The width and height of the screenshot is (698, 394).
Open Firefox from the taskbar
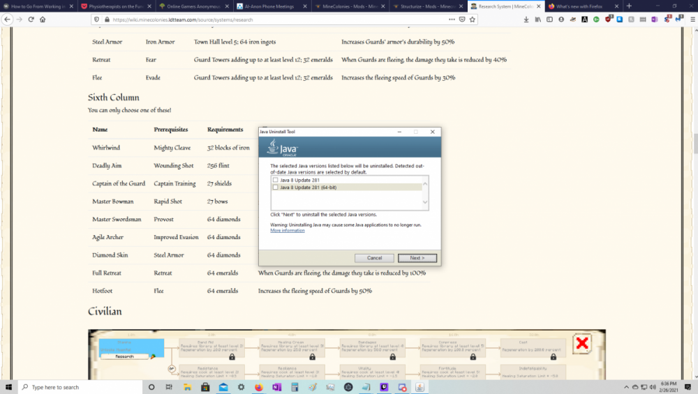pos(258,387)
